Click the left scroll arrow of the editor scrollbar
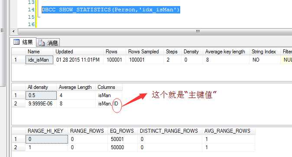 pyautogui.click(x=13, y=31)
